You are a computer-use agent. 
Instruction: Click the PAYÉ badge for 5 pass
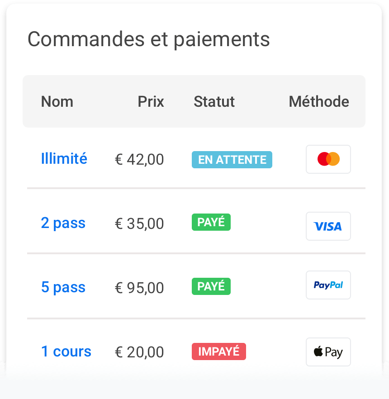tap(211, 286)
